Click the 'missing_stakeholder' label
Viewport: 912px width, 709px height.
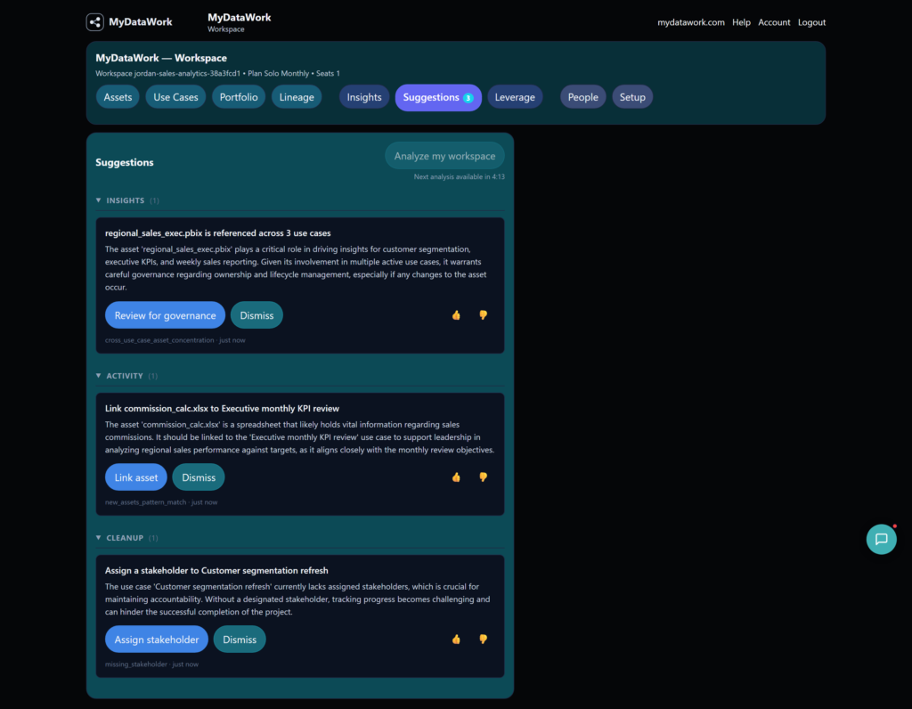(x=136, y=664)
